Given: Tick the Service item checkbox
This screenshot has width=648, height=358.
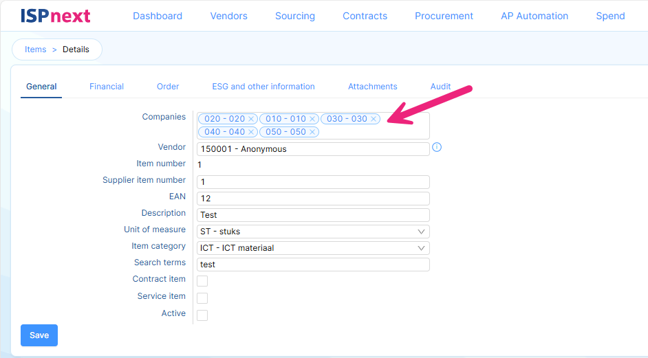Looking at the screenshot, I should 202,298.
